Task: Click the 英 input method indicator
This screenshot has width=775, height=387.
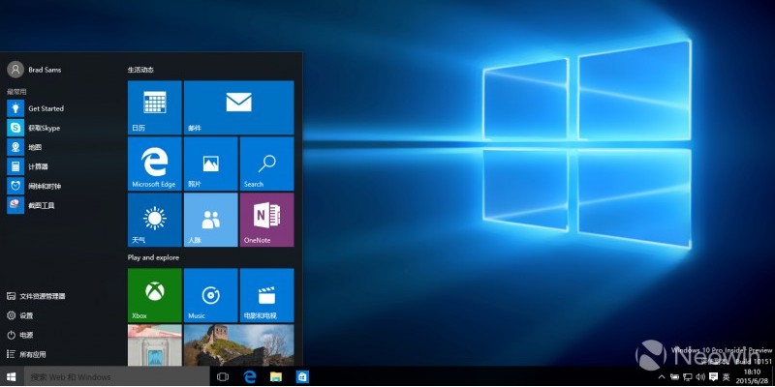Action: tap(726, 377)
